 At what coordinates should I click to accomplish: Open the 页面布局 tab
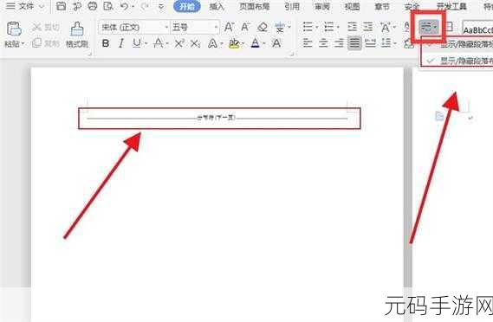pyautogui.click(x=255, y=6)
